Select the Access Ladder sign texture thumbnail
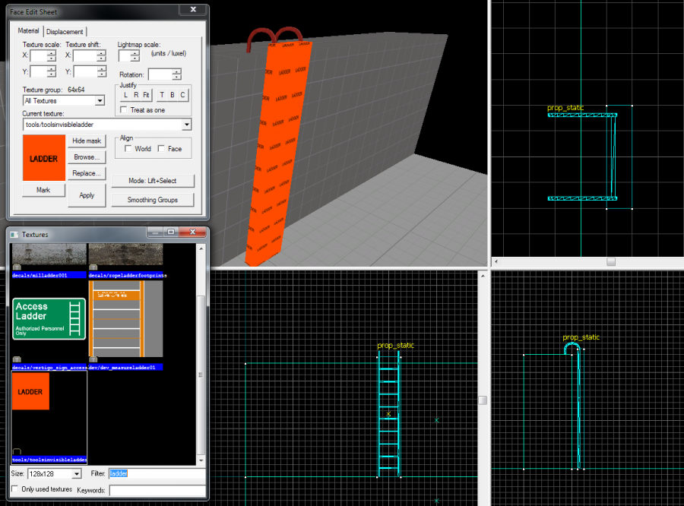The image size is (684, 506). pyautogui.click(x=49, y=318)
